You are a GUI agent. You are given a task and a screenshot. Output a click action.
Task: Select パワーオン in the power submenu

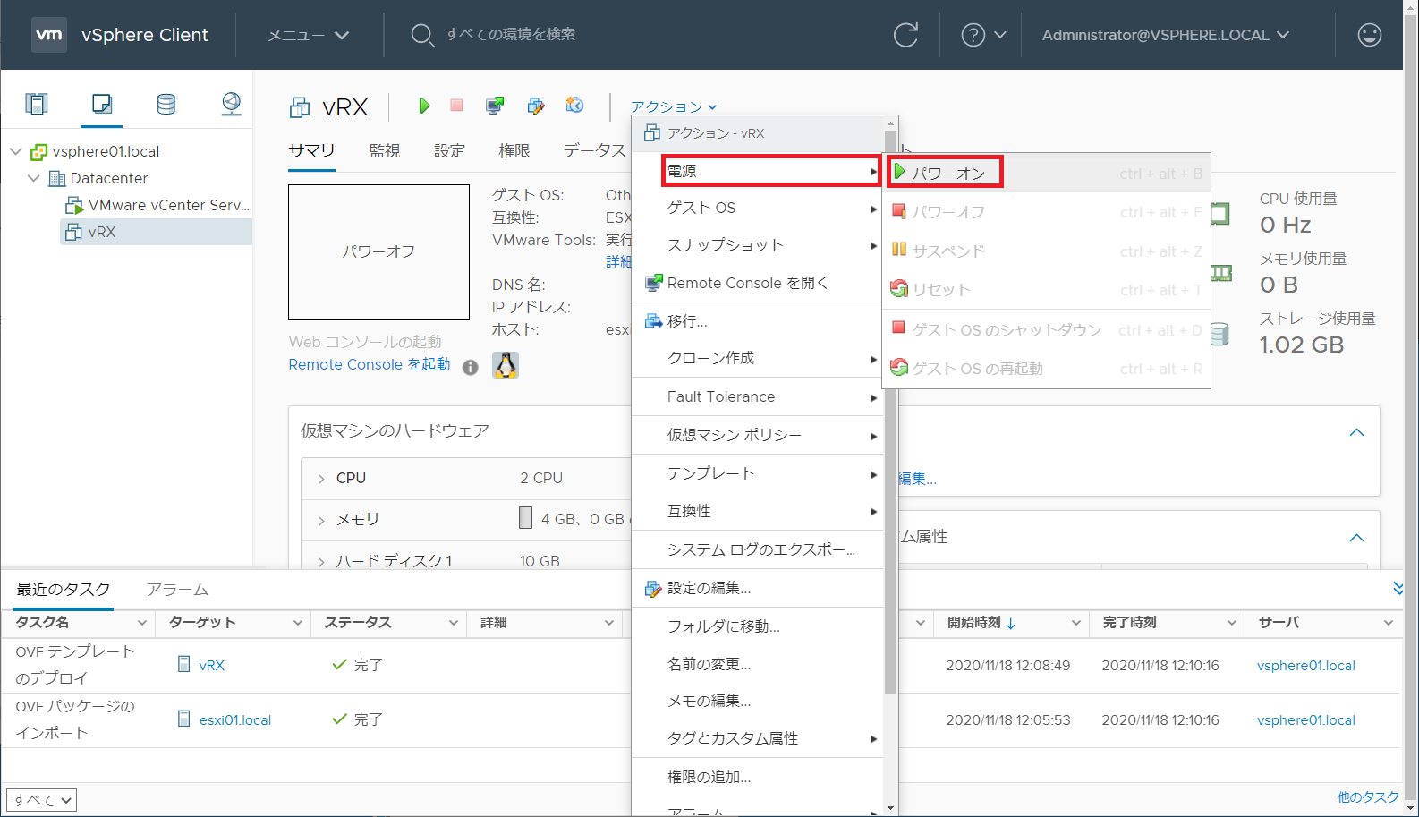coord(1047,173)
